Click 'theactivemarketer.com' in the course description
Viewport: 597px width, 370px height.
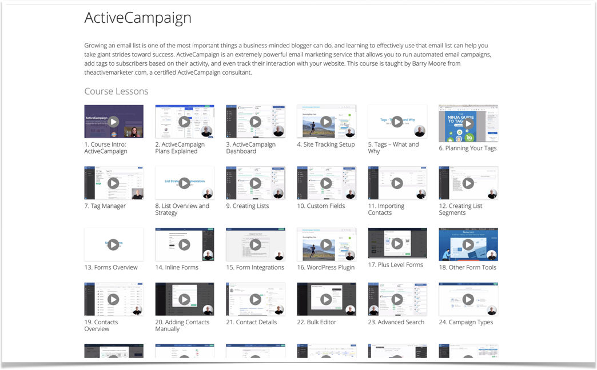(116, 73)
